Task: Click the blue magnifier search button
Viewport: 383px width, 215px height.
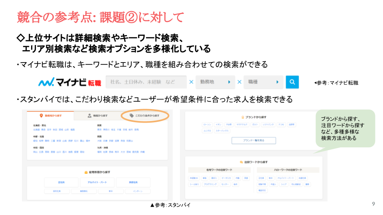Action: click(x=292, y=82)
